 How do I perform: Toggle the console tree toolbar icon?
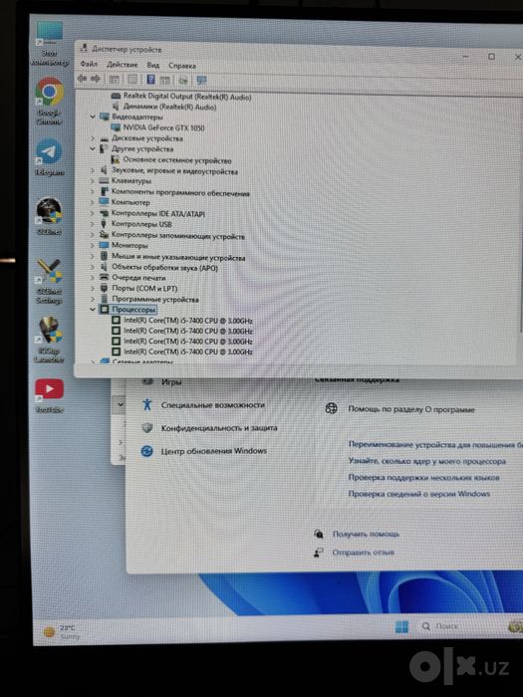[x=115, y=80]
